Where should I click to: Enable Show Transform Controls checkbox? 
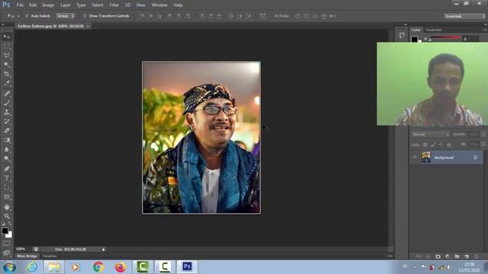pos(85,16)
